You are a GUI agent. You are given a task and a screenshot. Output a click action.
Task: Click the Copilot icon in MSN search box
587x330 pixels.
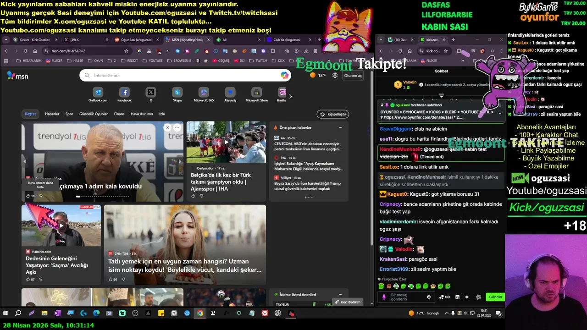point(285,75)
